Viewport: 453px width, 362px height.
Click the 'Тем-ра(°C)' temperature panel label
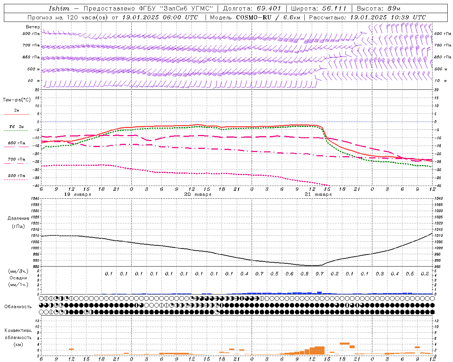(x=17, y=100)
